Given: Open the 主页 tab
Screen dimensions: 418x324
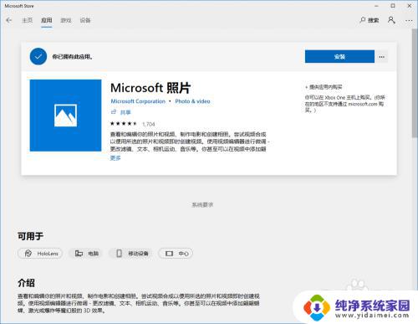Looking at the screenshot, I should click(28, 20).
